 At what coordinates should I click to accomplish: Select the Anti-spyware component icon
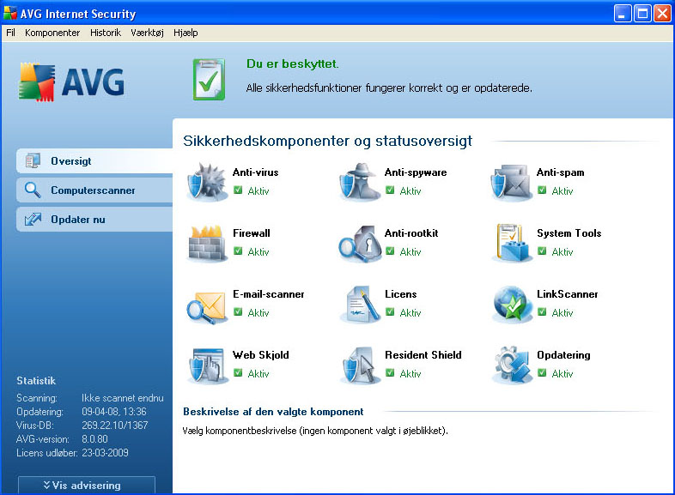(x=359, y=183)
